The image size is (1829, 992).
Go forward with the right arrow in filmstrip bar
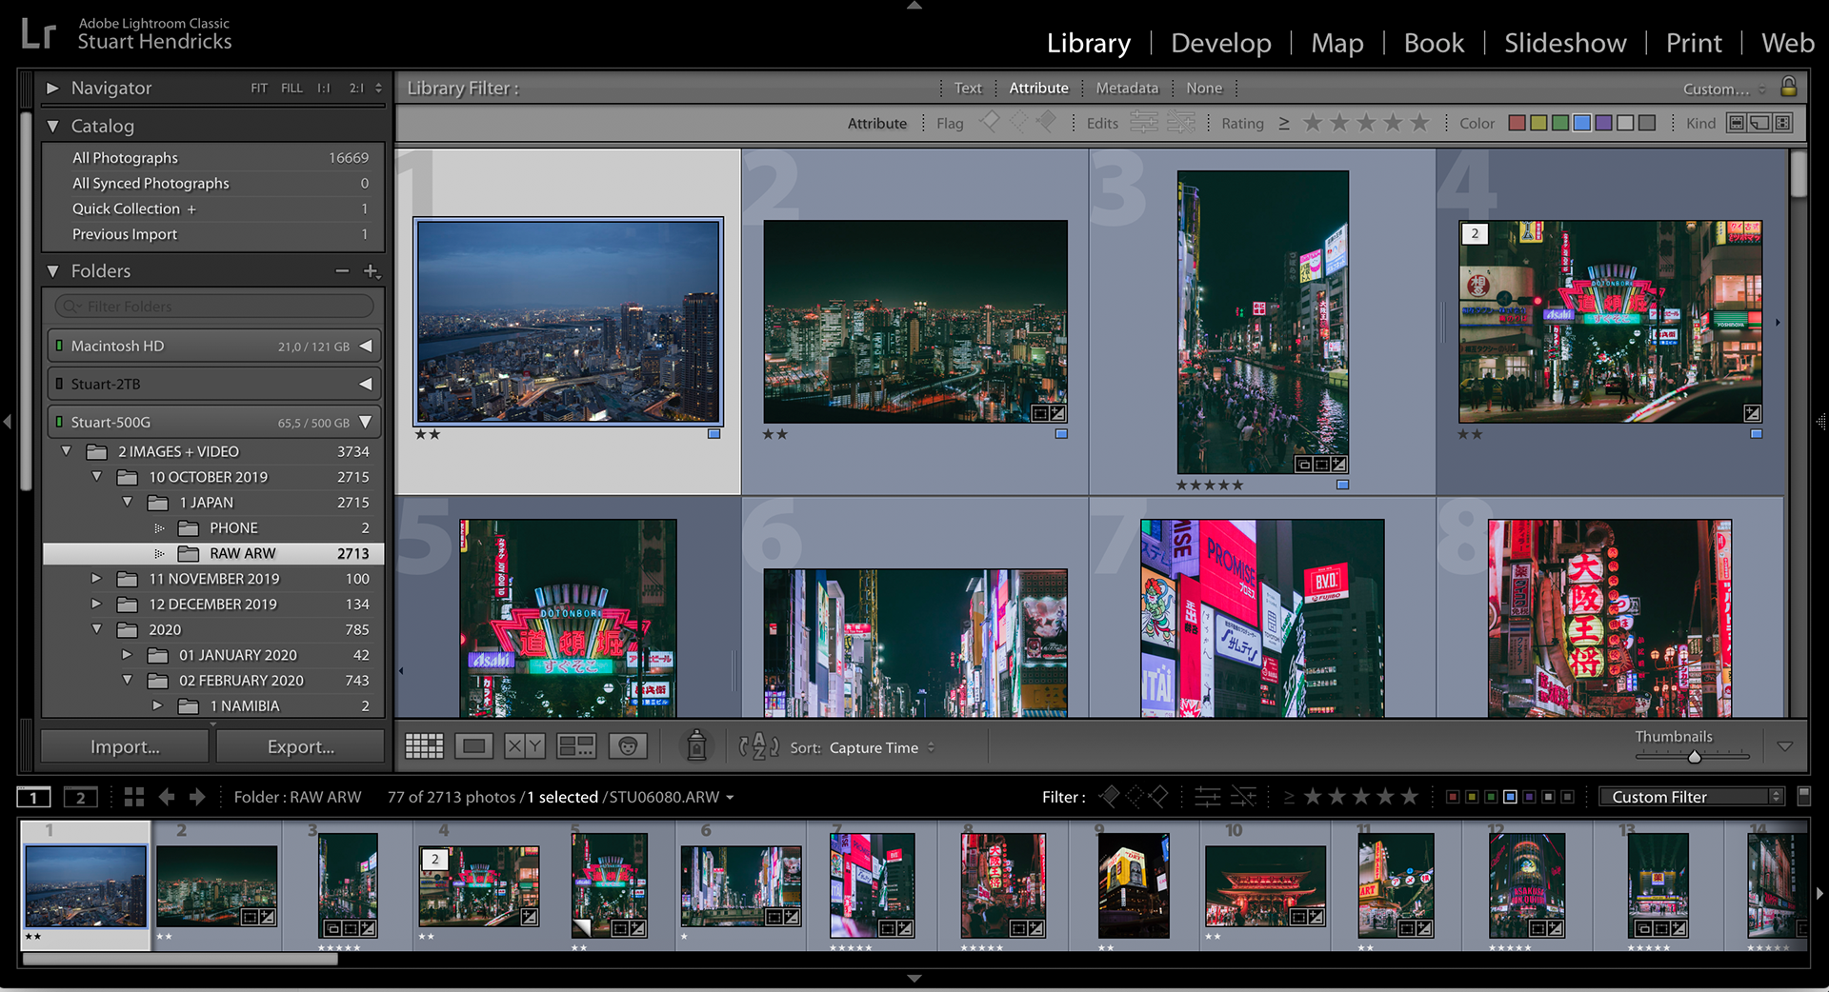(x=197, y=797)
